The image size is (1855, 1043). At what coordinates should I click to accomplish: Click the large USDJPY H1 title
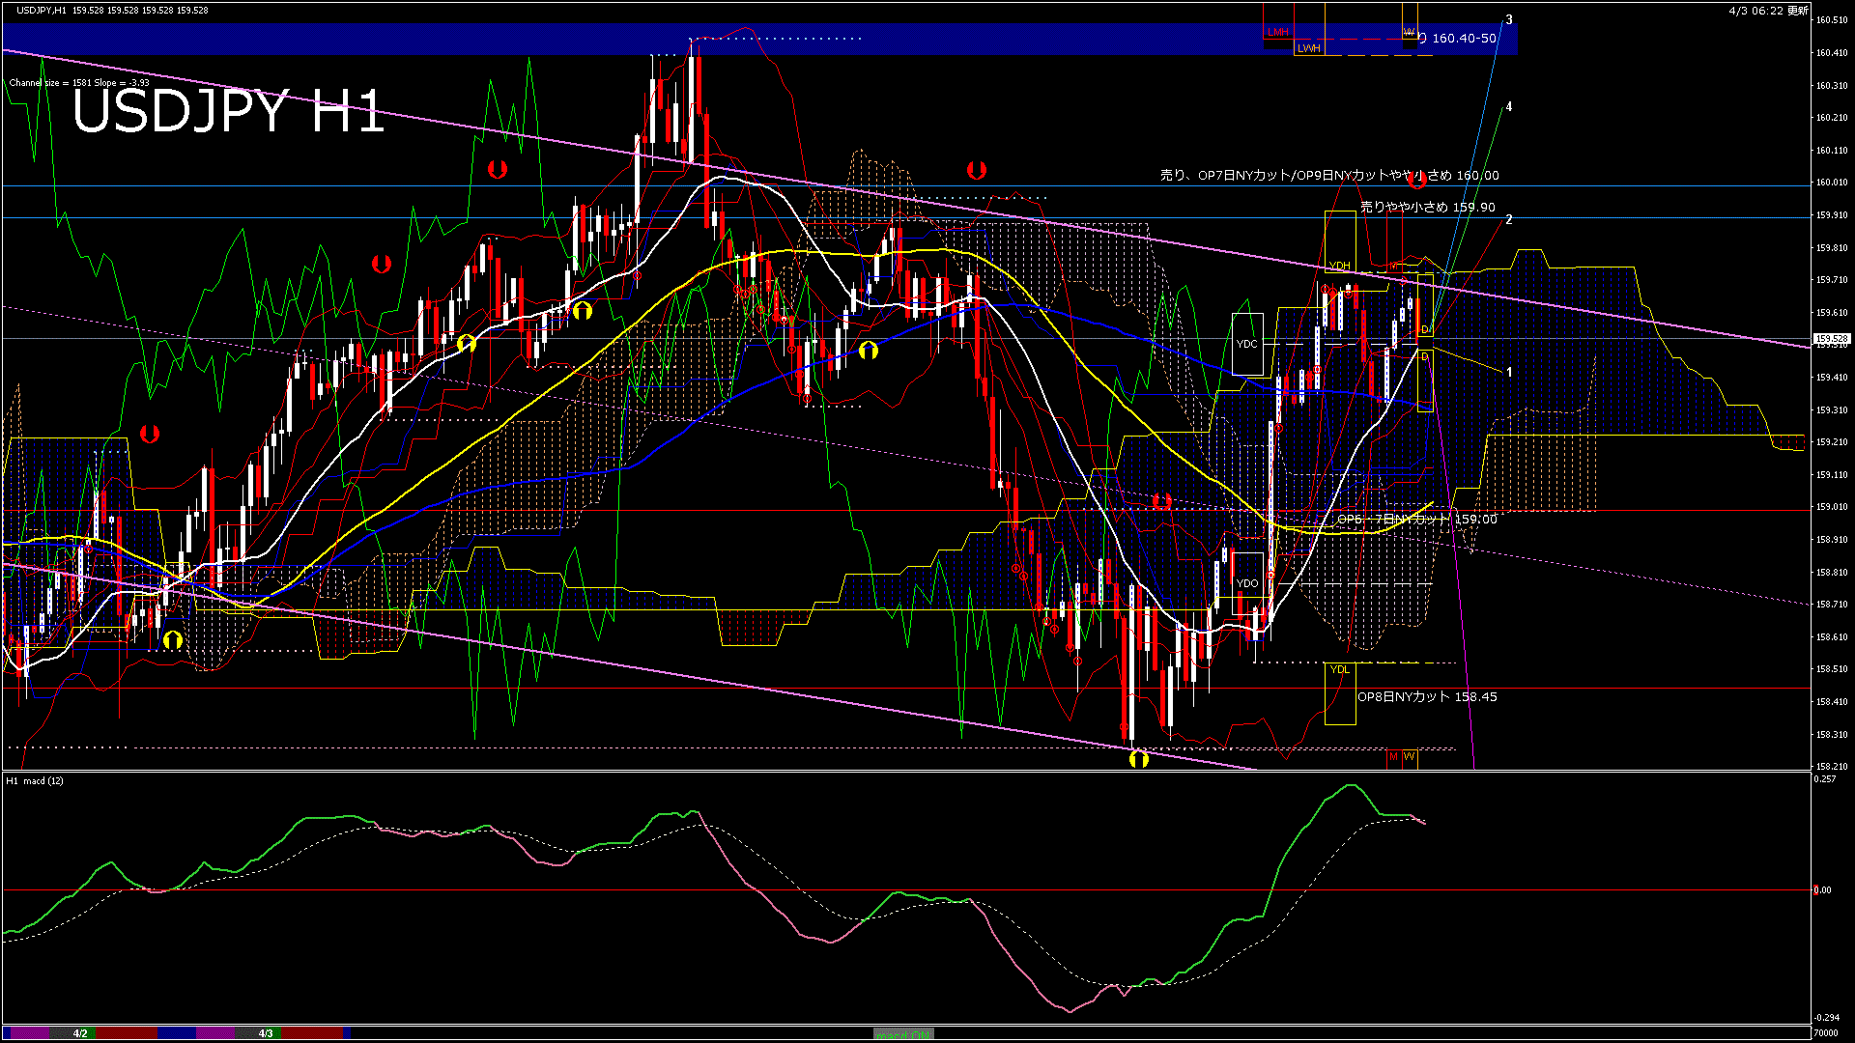(228, 111)
